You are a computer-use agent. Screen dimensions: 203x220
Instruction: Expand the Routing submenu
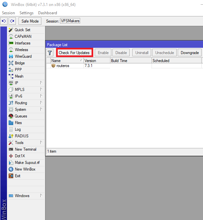(x=26, y=103)
